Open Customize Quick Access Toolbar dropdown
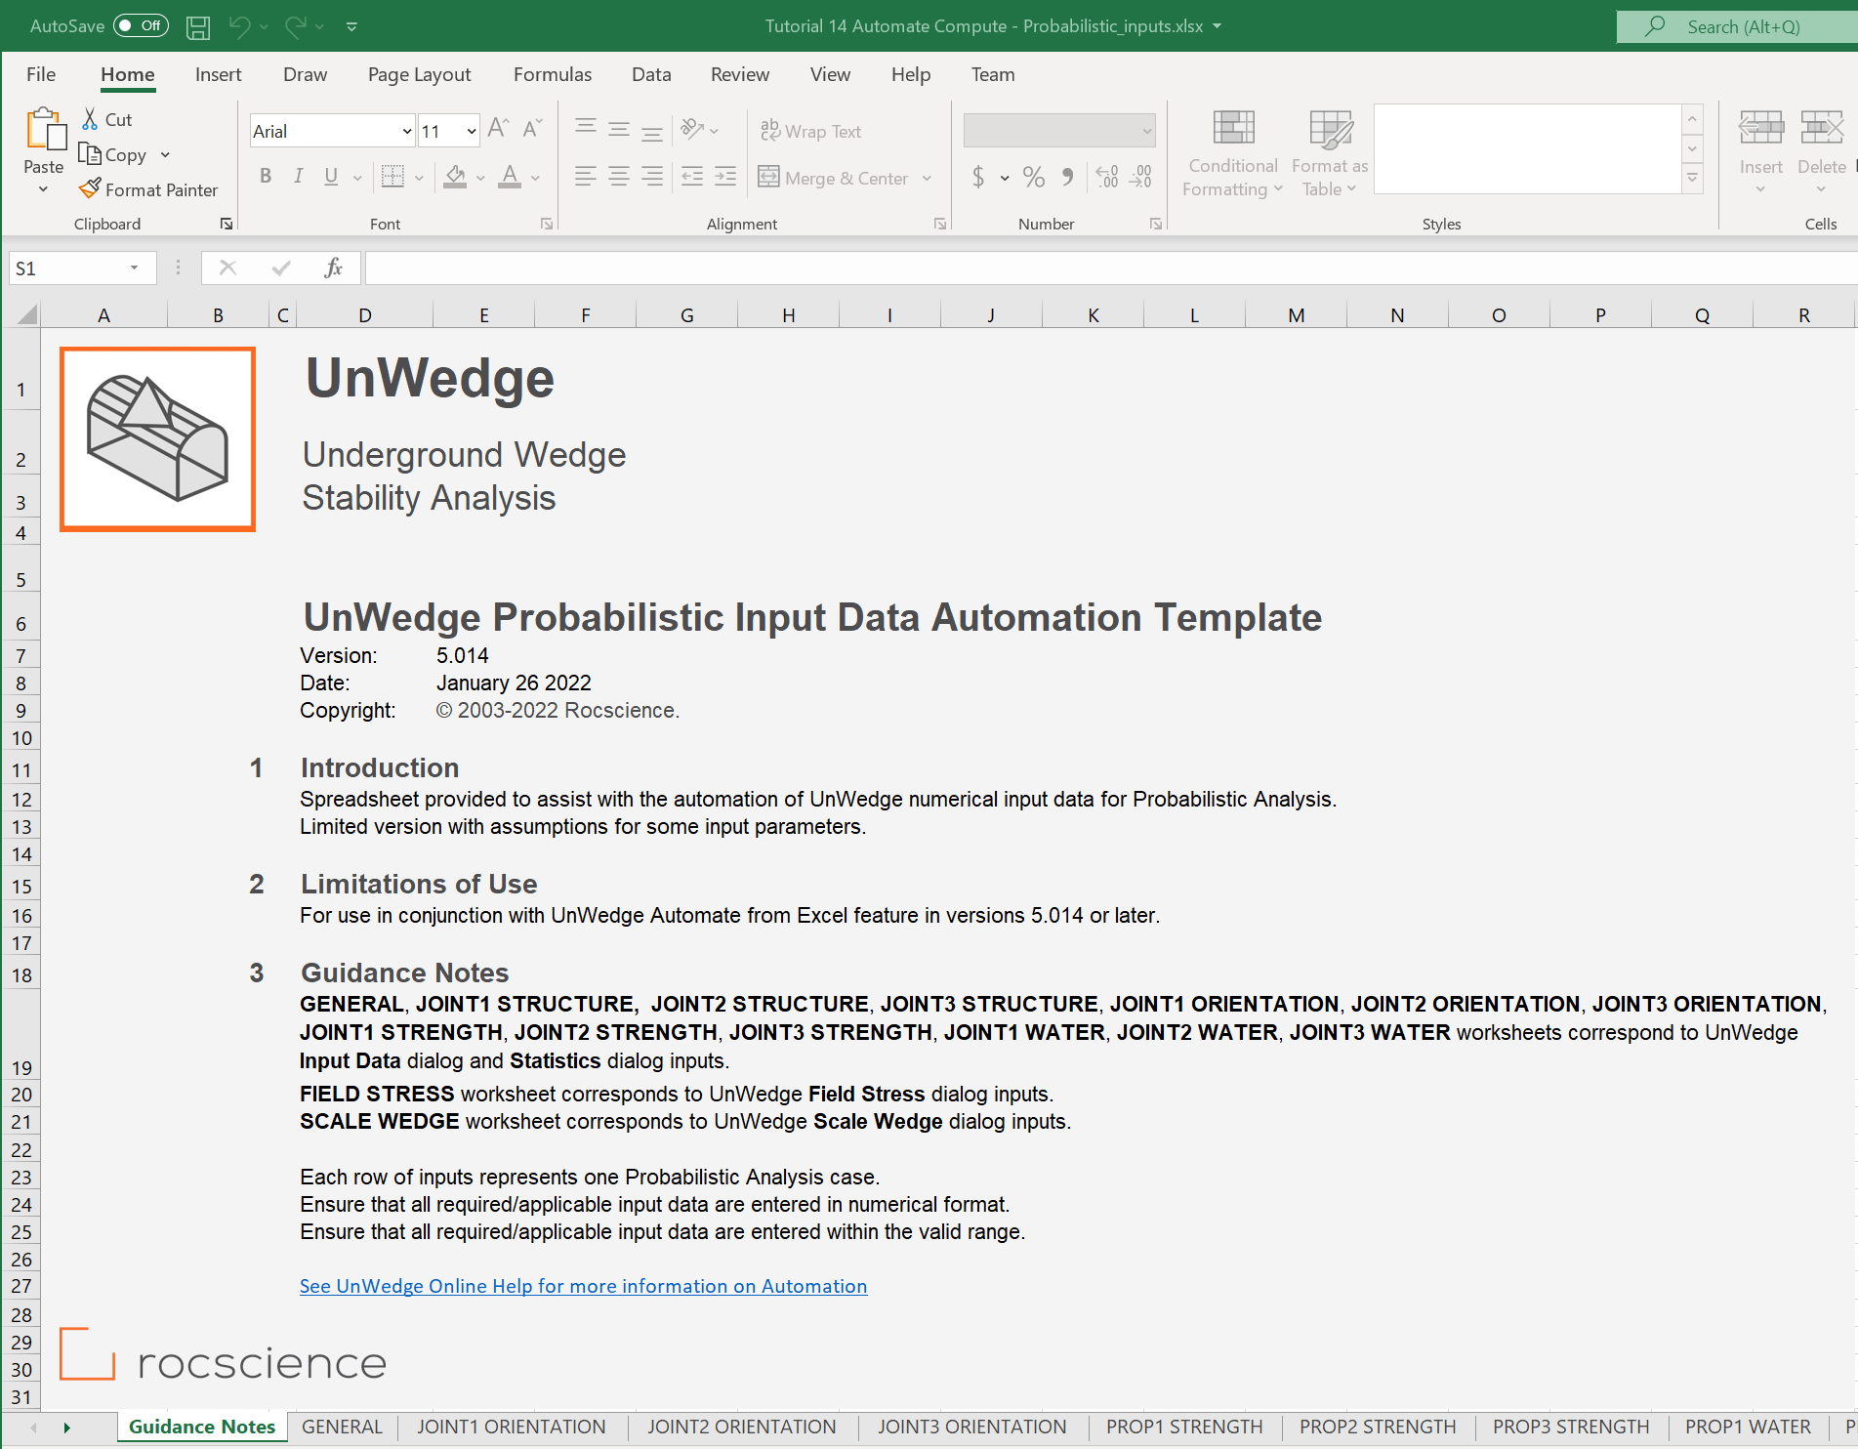Viewport: 1858px width, 1449px height. pyautogui.click(x=351, y=26)
